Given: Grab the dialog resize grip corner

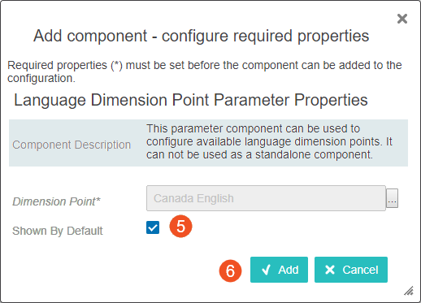Looking at the screenshot, I should [x=409, y=291].
